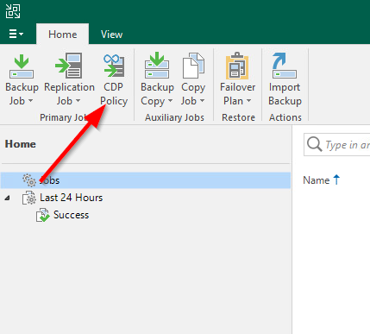Open the Replication Job dropdown arrow

pos(78,101)
